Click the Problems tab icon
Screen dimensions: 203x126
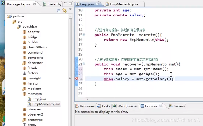click(x=77, y=106)
